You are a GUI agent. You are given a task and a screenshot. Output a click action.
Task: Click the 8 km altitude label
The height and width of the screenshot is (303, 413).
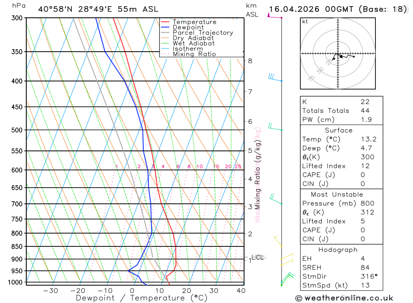250,61
